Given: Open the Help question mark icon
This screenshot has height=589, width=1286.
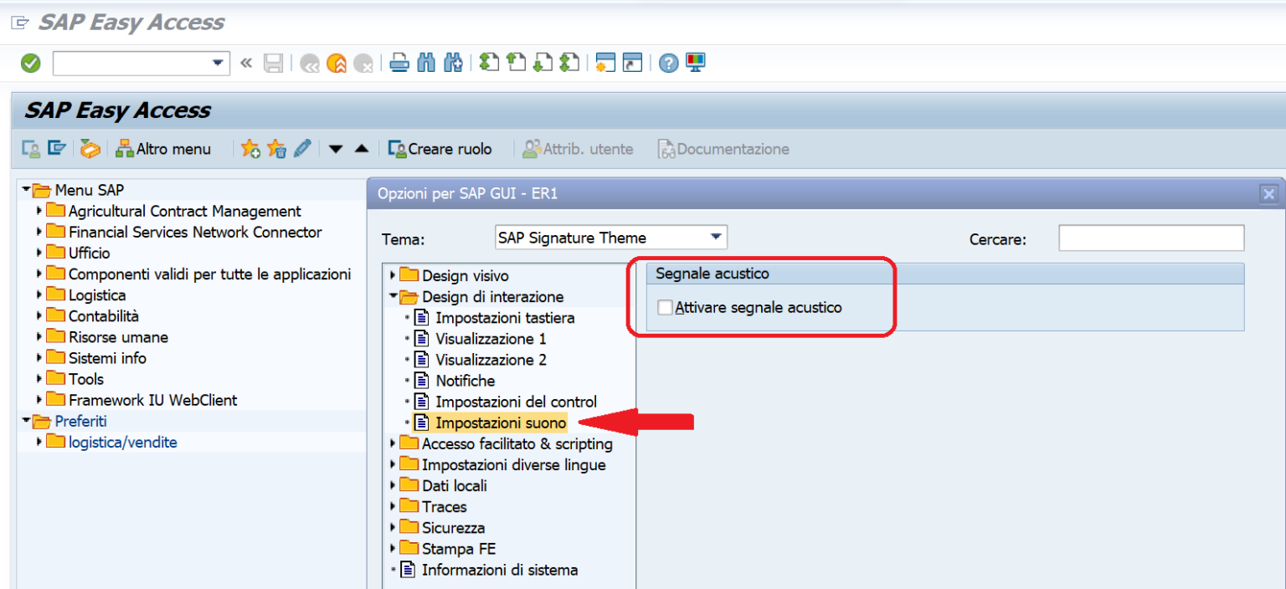Looking at the screenshot, I should pos(667,62).
